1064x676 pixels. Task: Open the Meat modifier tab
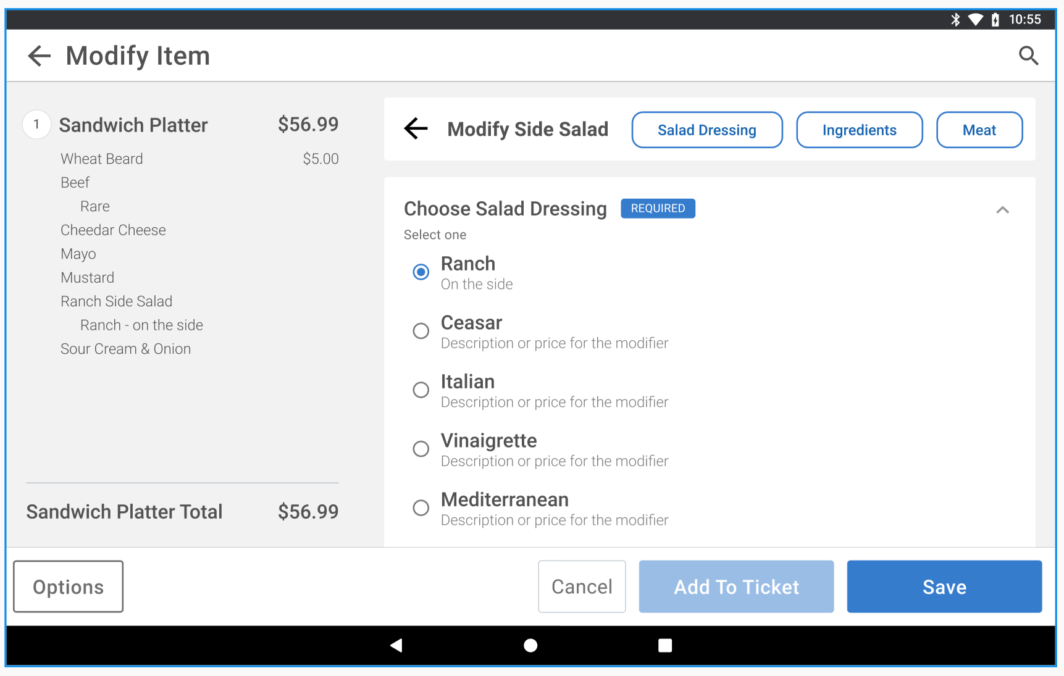[979, 130]
